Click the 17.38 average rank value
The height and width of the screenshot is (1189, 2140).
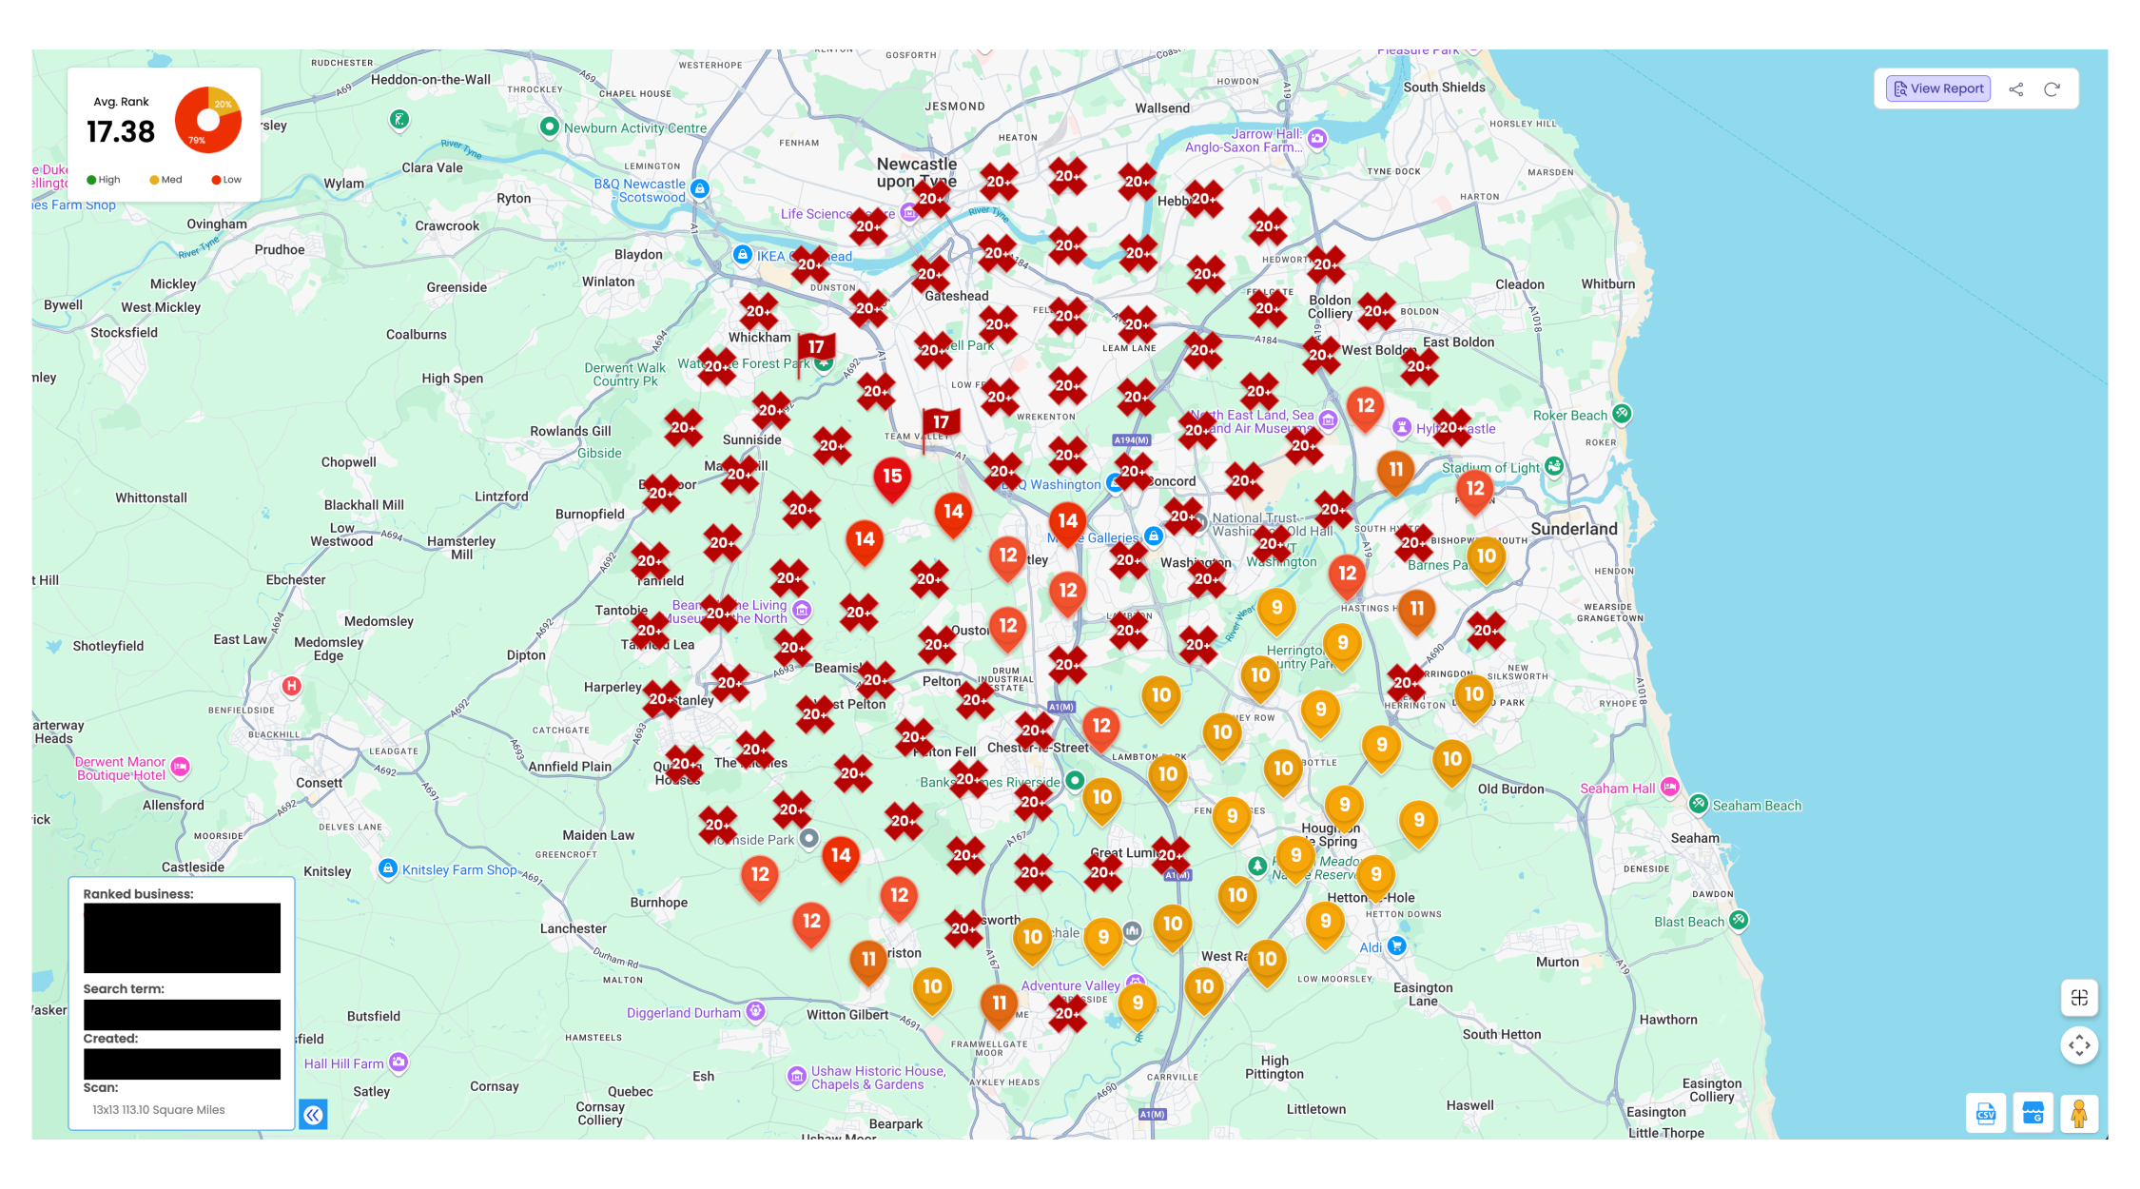[x=121, y=132]
